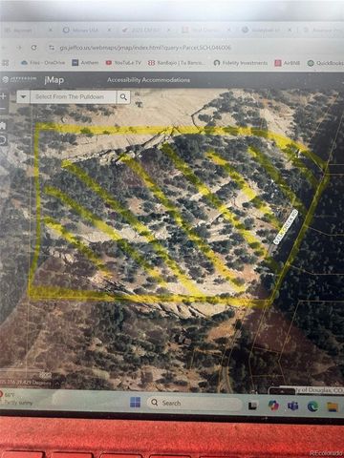
Task: Open the Fidelity Investments bookmark
Action: point(241,63)
